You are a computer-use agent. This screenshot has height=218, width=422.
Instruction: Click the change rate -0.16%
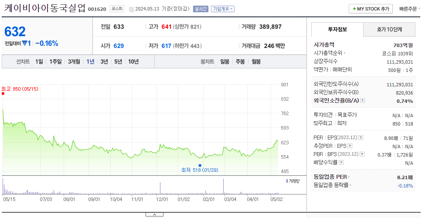pos(47,43)
